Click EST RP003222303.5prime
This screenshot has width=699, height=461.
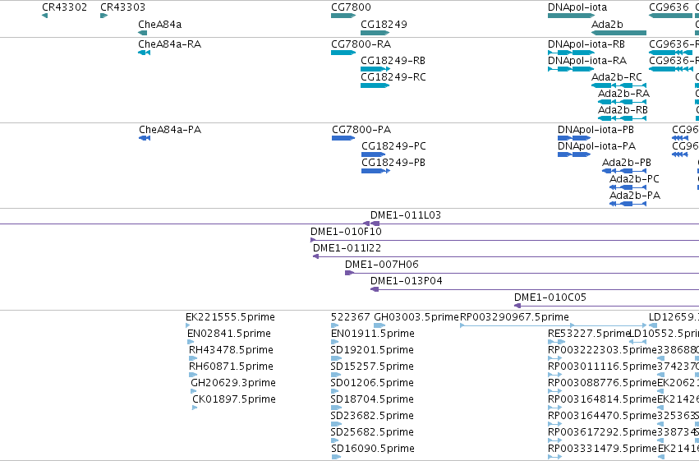tap(554, 358)
